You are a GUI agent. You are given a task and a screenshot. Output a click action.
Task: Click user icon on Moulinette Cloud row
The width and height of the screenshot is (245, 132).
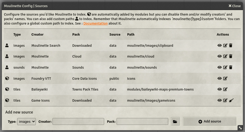point(7,56)
